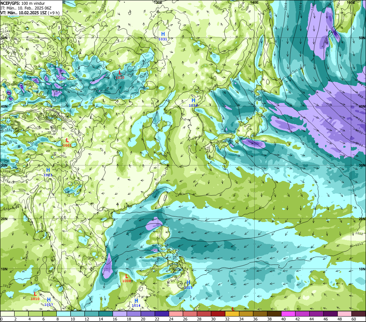Click the 10N label on the left edge

pos(4,269)
